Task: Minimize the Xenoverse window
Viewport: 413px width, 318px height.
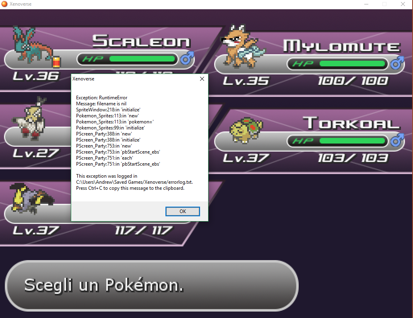Action: pos(366,4)
